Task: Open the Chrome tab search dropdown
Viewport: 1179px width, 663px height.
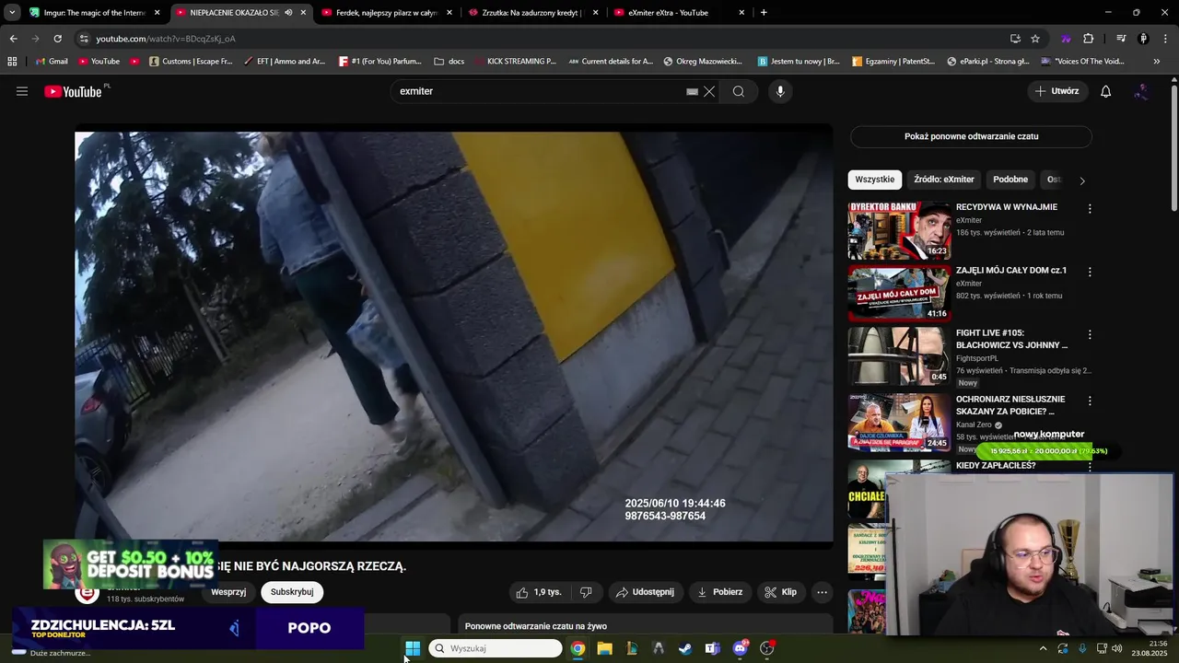Action: 12,13
